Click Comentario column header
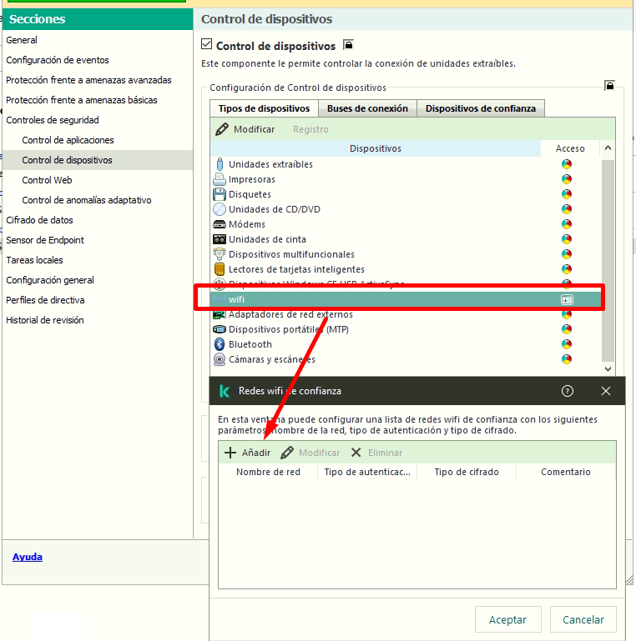This screenshot has width=636, height=641. coord(566,472)
